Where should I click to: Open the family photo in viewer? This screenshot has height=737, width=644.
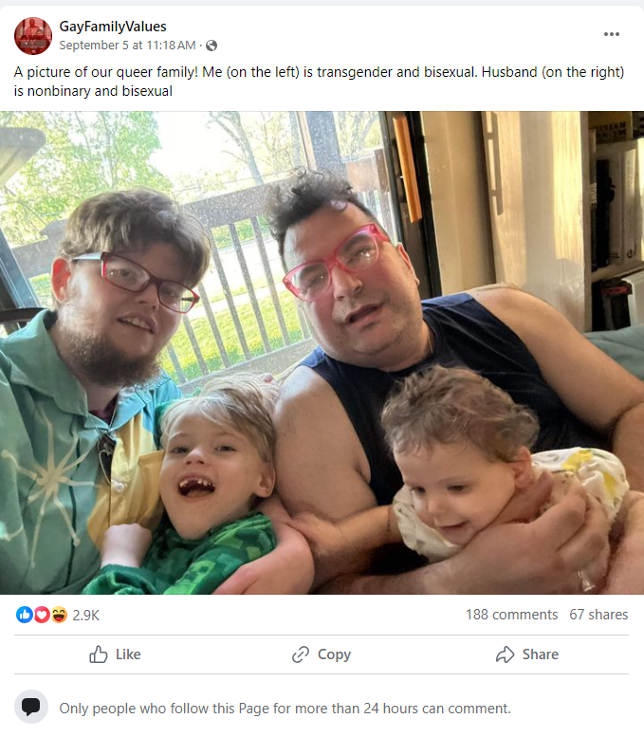pyautogui.click(x=322, y=353)
